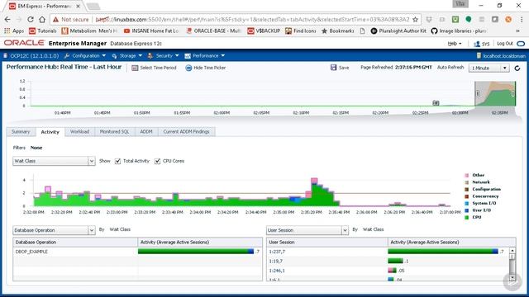Image resolution: width=529 pixels, height=297 pixels.
Task: Reload the page with browser refresh icon
Action: point(31,20)
